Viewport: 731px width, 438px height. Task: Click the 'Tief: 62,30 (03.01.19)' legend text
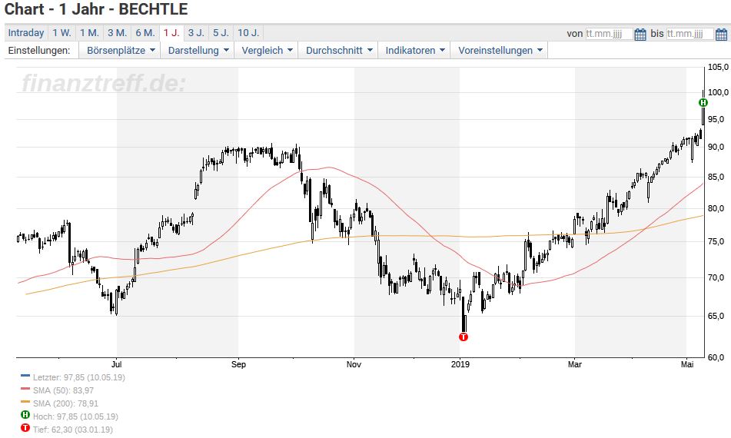(x=73, y=430)
